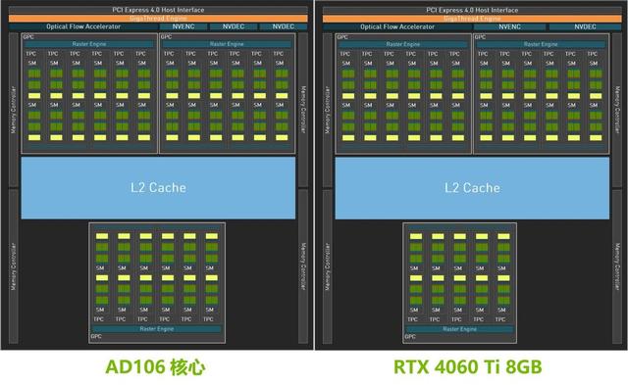Viewport: 628px width, 385px height.
Task: Click the single NVDEC block in RTX 4060 Ti diagram
Action: tap(585, 26)
